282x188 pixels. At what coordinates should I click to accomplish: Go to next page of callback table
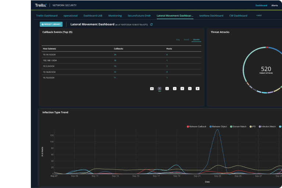(x=198, y=89)
